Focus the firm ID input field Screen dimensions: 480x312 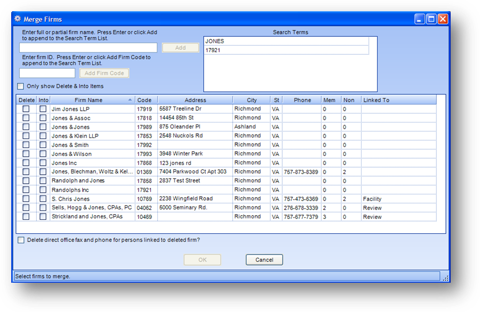[x=47, y=73]
